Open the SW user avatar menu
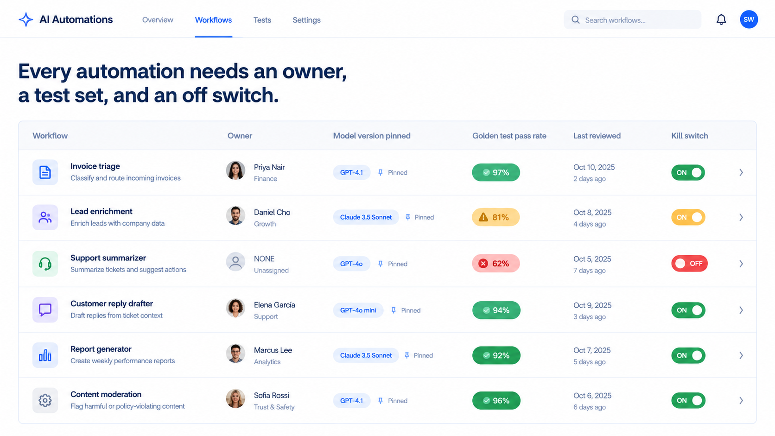Screen dimensions: 775x436 click(749, 19)
